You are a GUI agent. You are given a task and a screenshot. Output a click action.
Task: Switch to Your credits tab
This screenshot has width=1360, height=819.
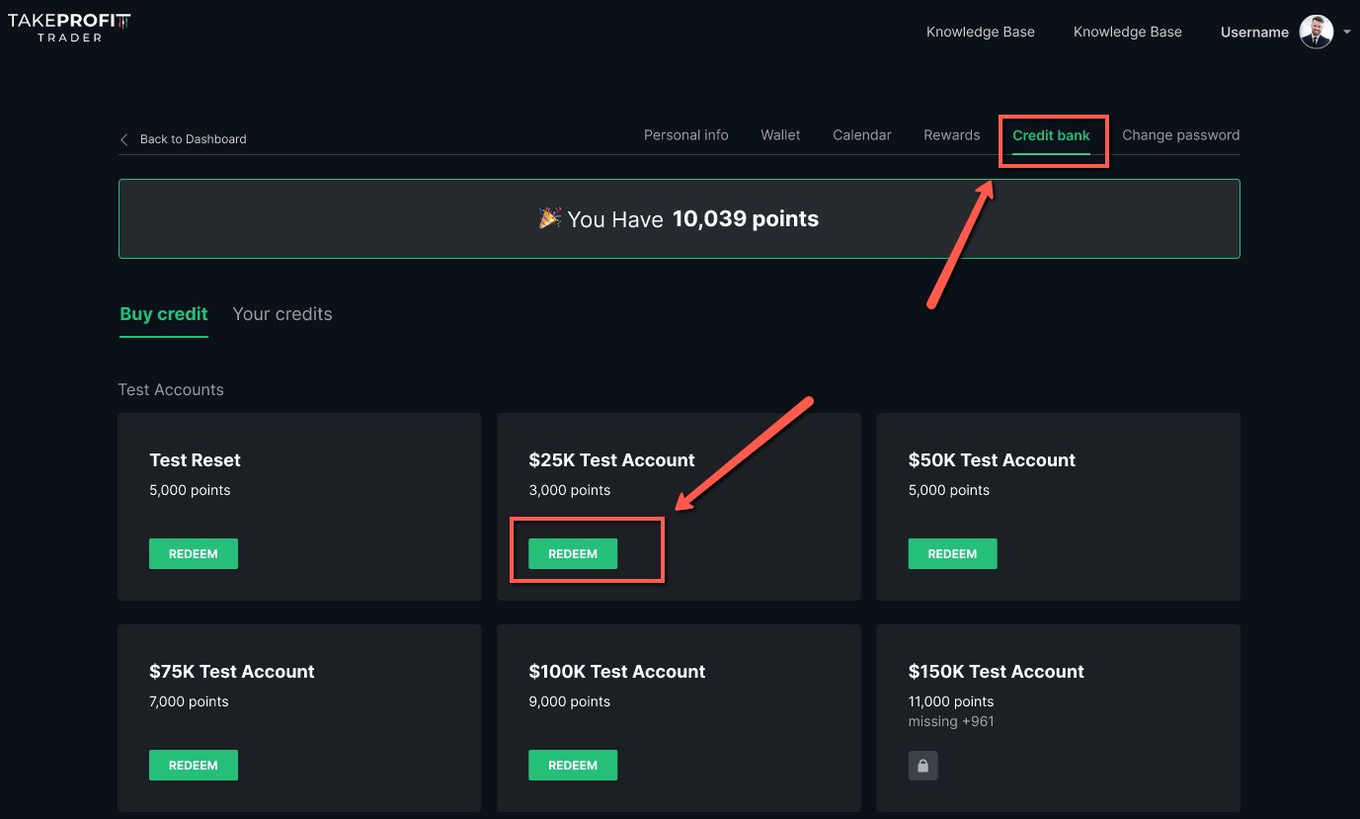click(282, 314)
